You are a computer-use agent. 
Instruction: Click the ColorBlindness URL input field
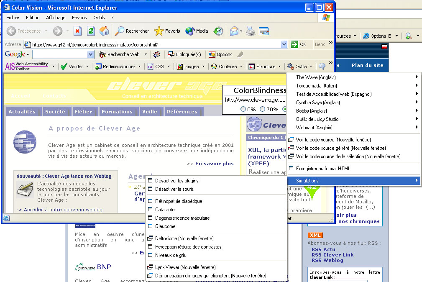(255, 100)
